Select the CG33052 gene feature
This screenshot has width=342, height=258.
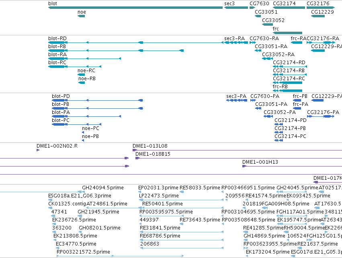(x=267, y=24)
